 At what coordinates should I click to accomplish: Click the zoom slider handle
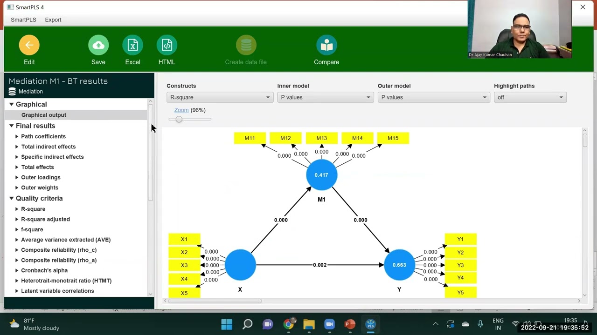(x=179, y=119)
